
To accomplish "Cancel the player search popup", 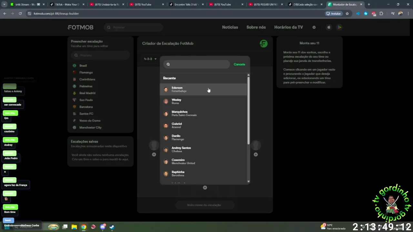I will pyautogui.click(x=239, y=64).
